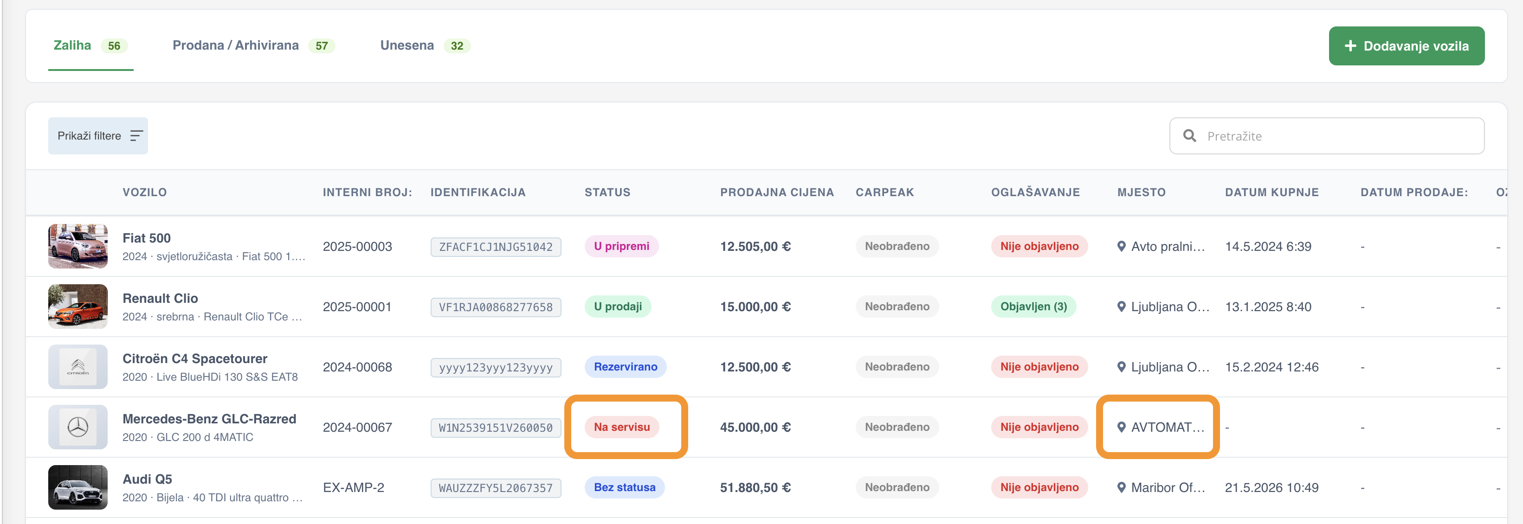This screenshot has width=1523, height=524.
Task: Click the location pin in the Citroën C4 row
Action: pos(1121,367)
